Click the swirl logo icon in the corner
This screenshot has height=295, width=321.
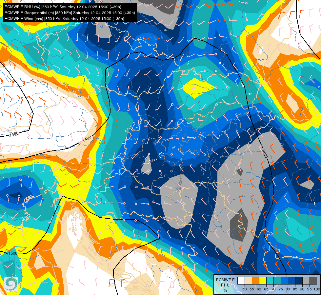[11, 284]
